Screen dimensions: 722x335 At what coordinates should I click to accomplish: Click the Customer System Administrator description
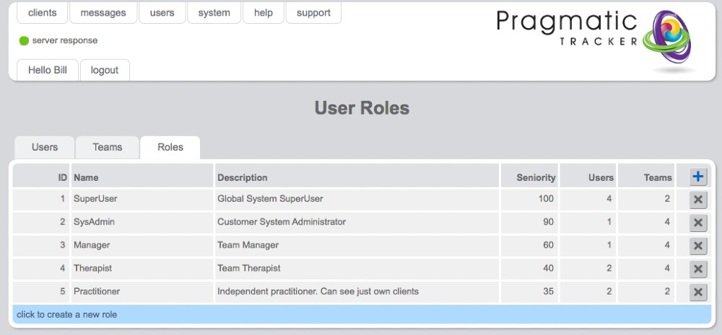282,222
